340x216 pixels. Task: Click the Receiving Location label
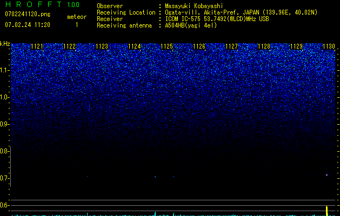click(x=126, y=12)
